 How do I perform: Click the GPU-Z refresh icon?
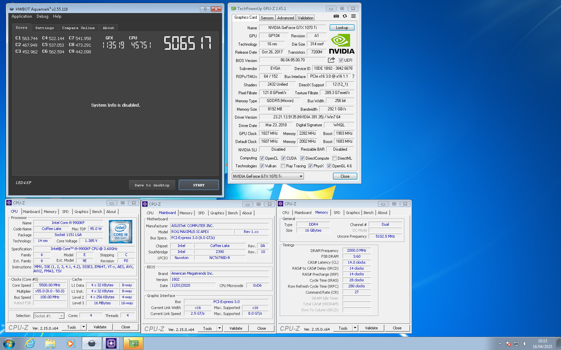tap(345, 16)
